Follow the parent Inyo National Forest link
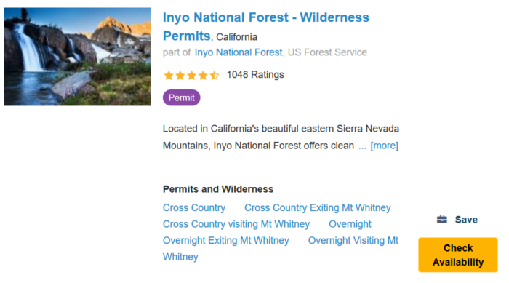This screenshot has height=283, width=509. 239,52
